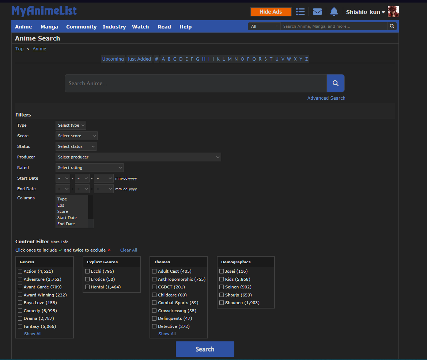Click the Advanced Search link
Screen dimensions: 427x360
pos(326,98)
